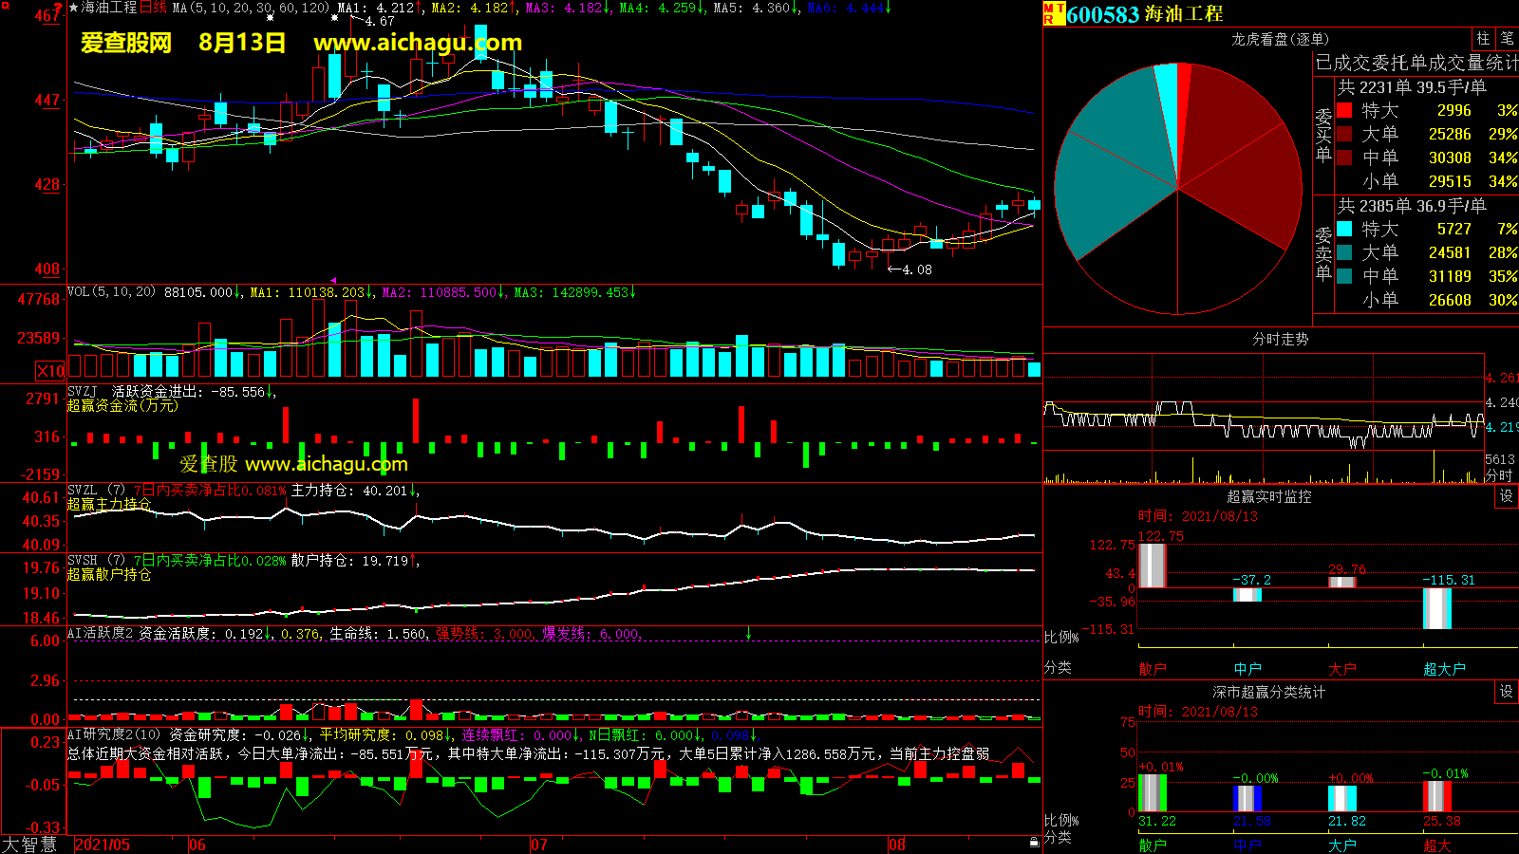Click the X10 volume scale icon
1519x854 pixels.
pyautogui.click(x=50, y=371)
